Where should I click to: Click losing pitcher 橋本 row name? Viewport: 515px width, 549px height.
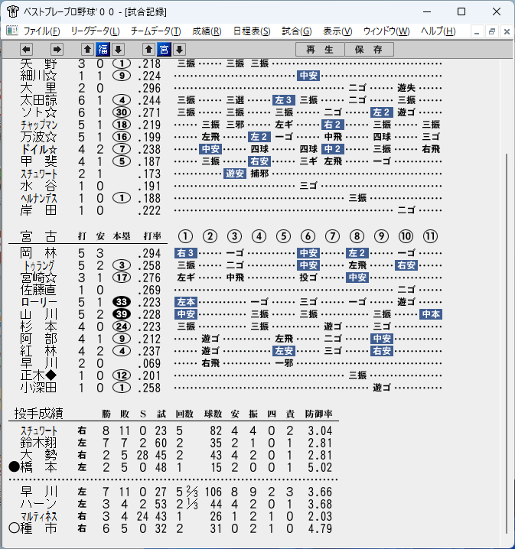(38, 467)
